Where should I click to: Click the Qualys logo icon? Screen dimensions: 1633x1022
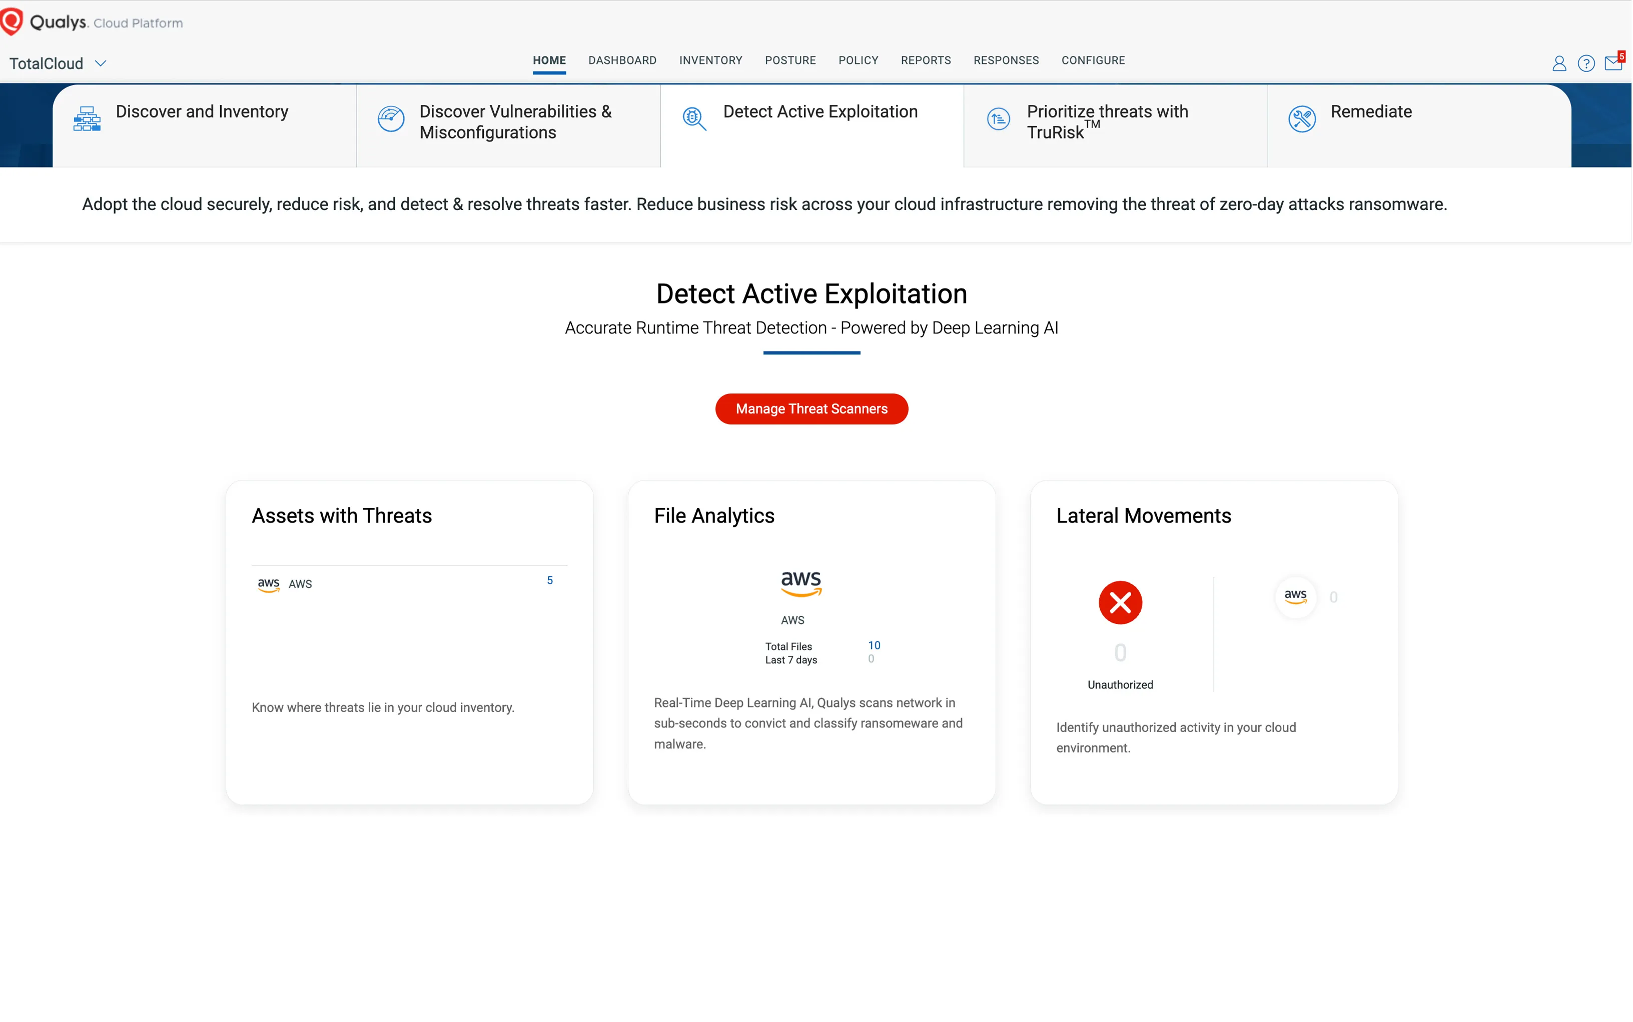click(x=12, y=21)
